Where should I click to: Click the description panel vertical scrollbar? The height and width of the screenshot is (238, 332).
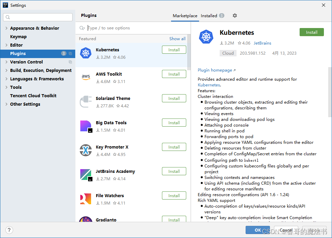(x=330, y=92)
